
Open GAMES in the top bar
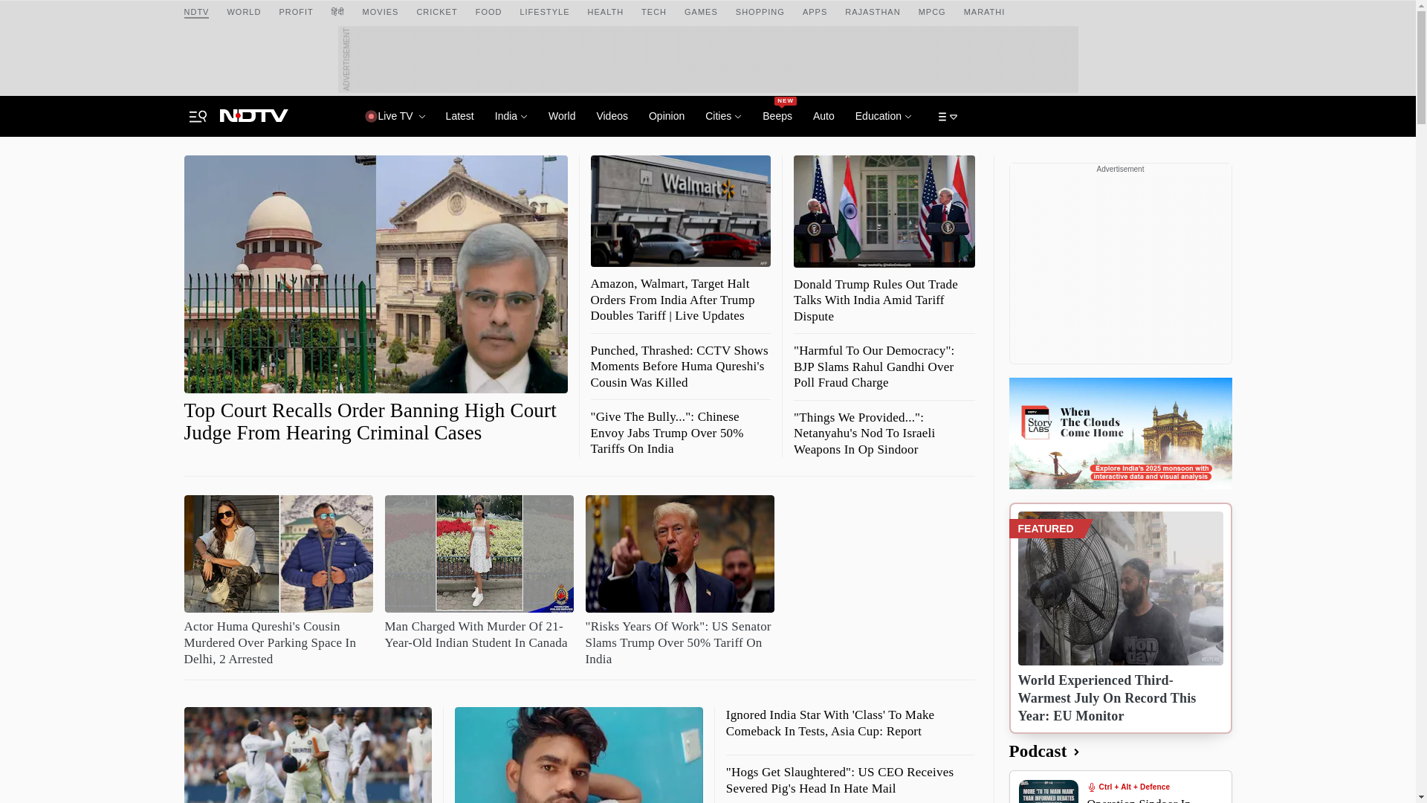701,13
